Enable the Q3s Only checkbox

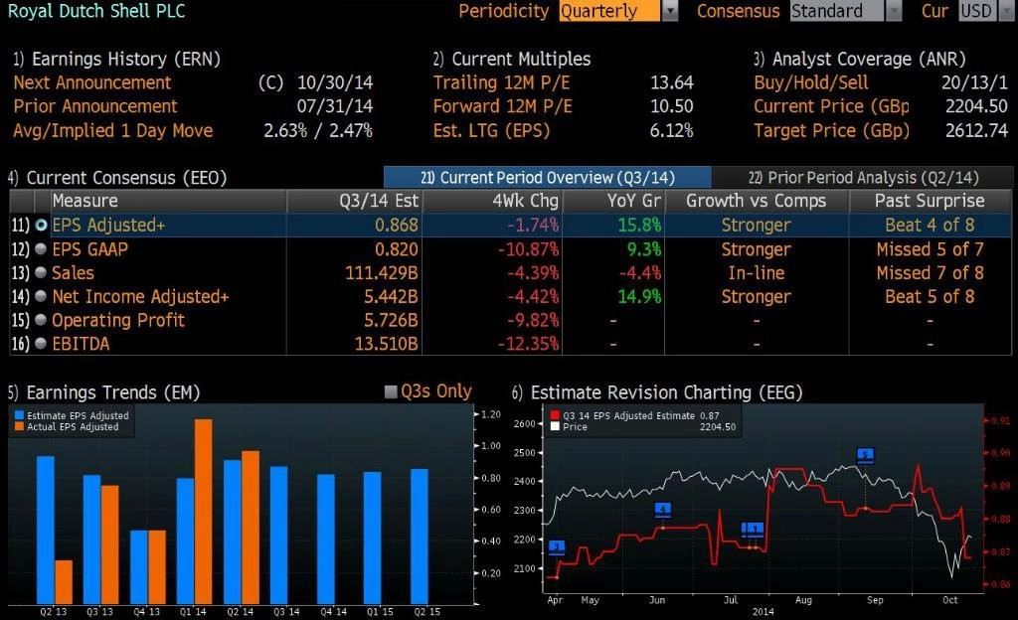[x=391, y=391]
